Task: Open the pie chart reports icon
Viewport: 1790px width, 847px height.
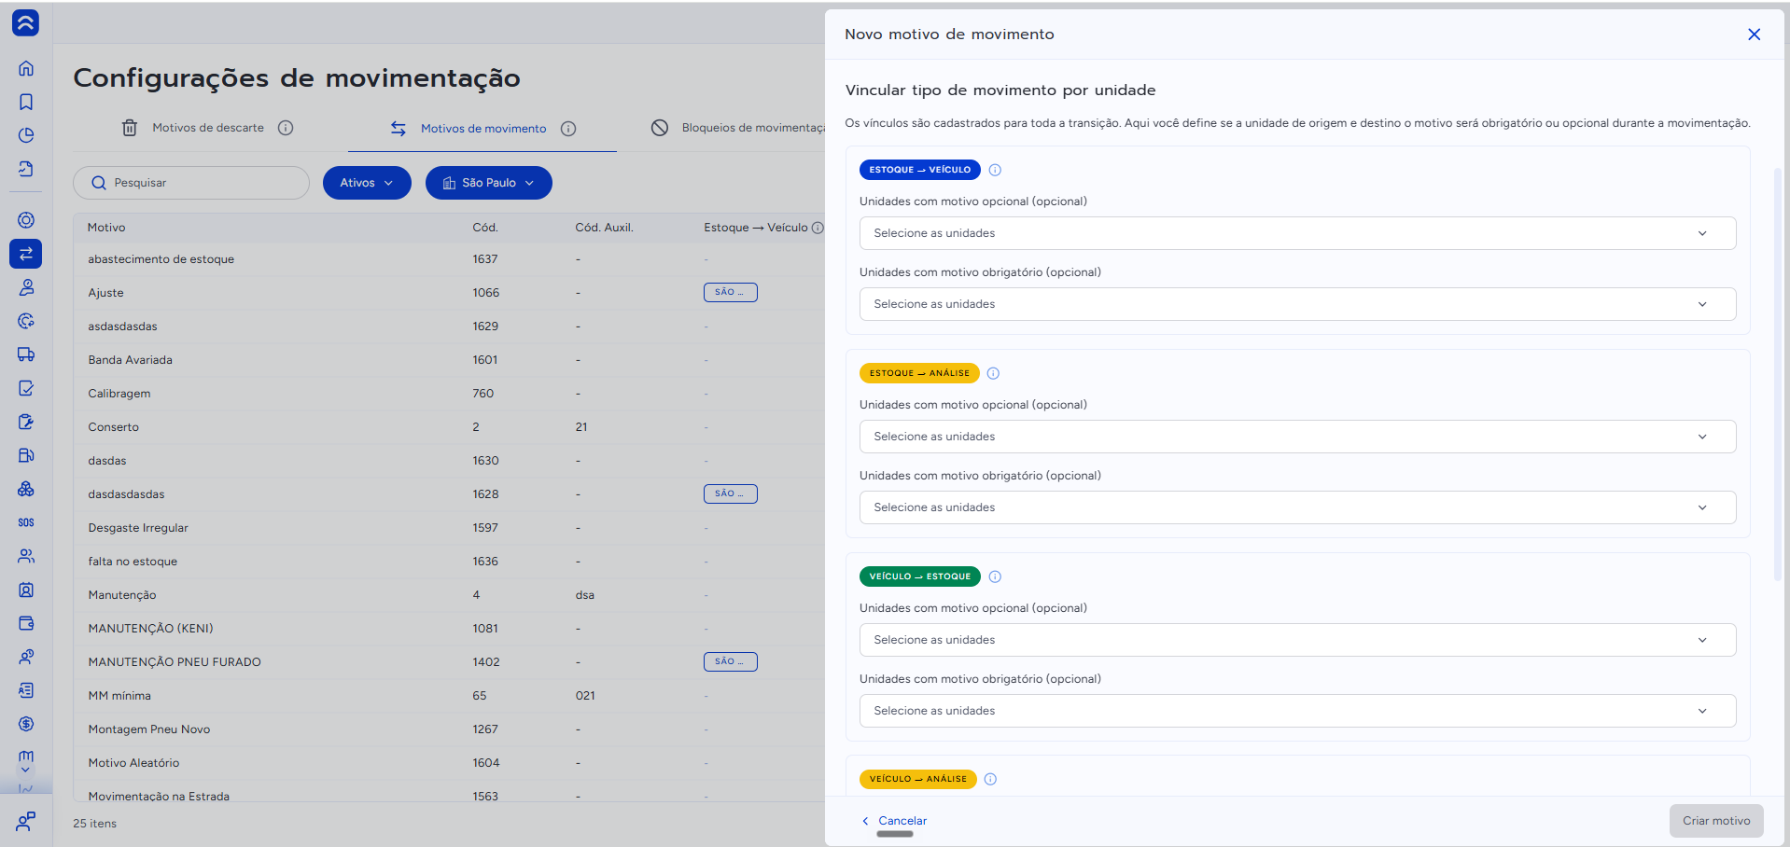Action: click(x=26, y=135)
